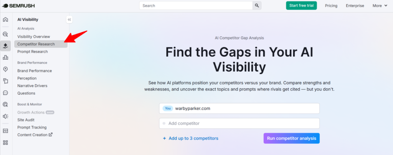This screenshot has width=393, height=155.
Task: Collapse the AI Visibility side panel
Action: point(69,20)
